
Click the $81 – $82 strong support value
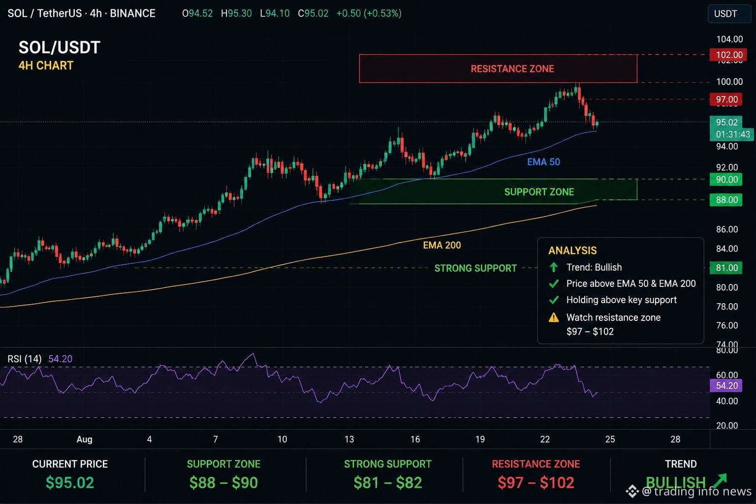(388, 483)
